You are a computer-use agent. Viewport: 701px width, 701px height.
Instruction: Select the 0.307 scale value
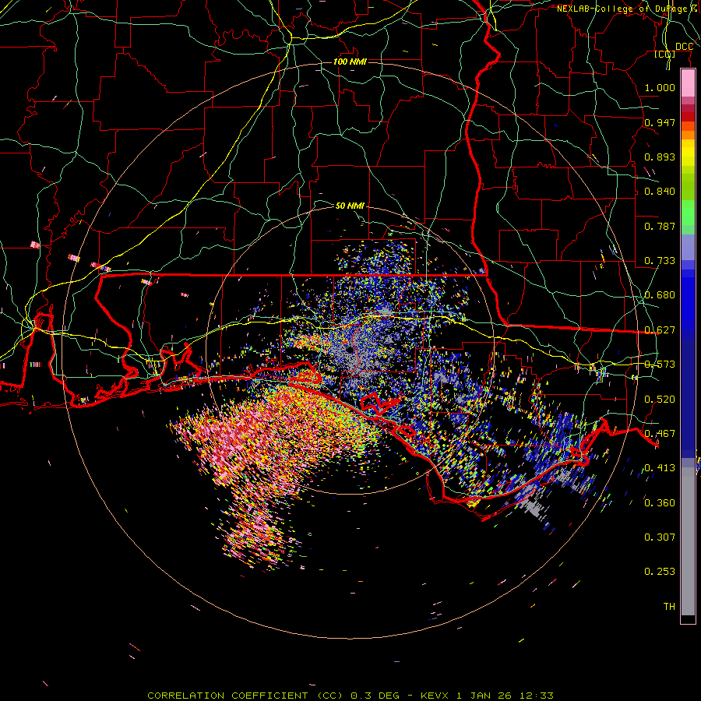point(660,537)
